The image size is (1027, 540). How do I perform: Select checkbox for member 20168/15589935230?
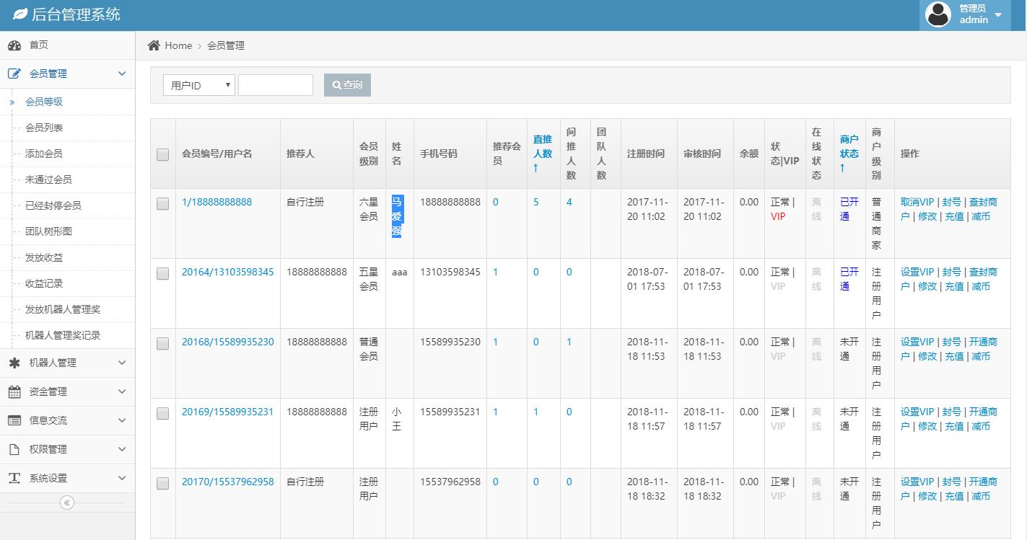[162, 344]
